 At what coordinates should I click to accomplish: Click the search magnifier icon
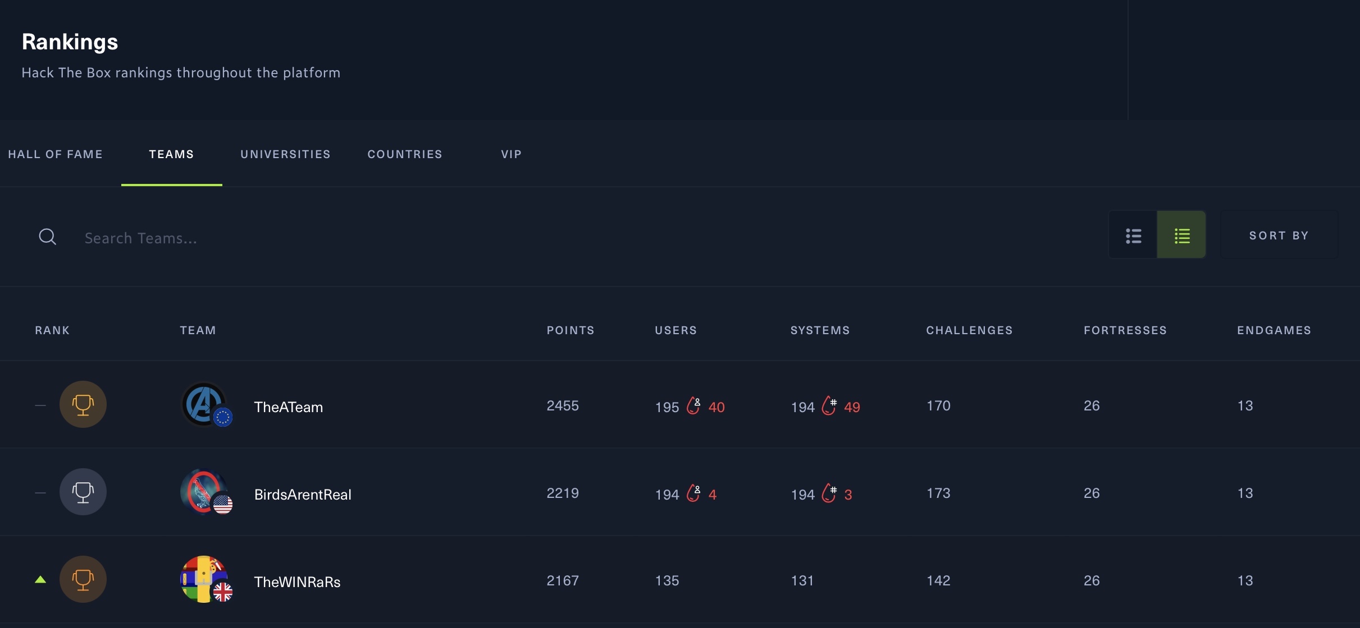pos(47,237)
